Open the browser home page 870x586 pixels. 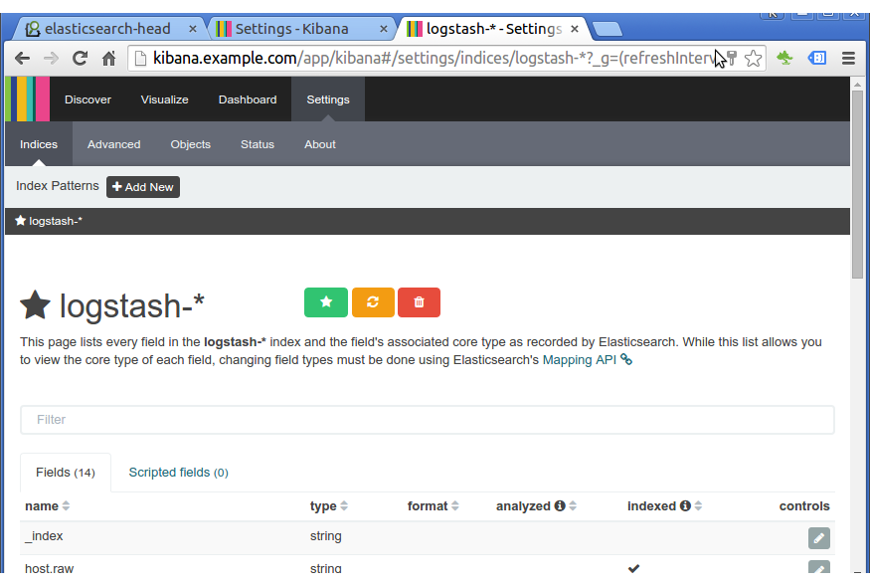[108, 59]
